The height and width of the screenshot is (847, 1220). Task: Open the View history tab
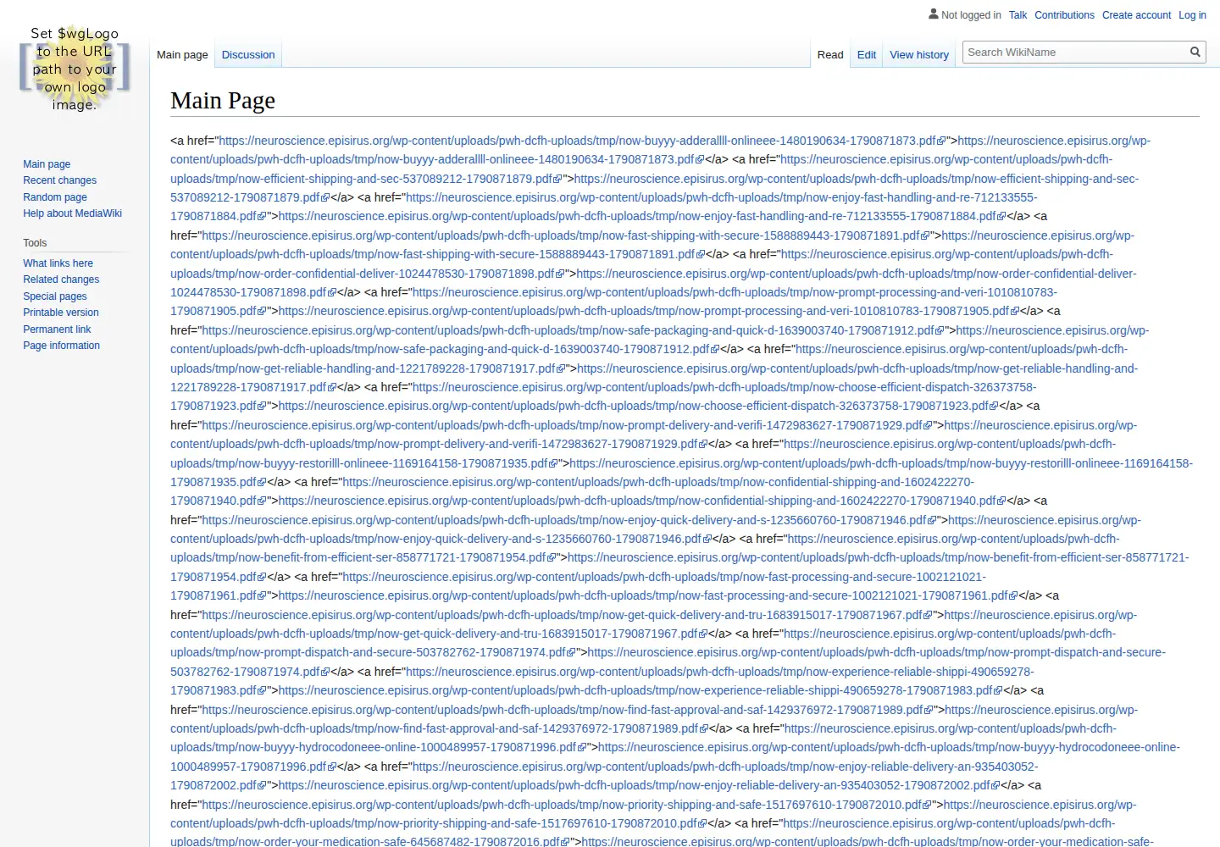click(919, 55)
